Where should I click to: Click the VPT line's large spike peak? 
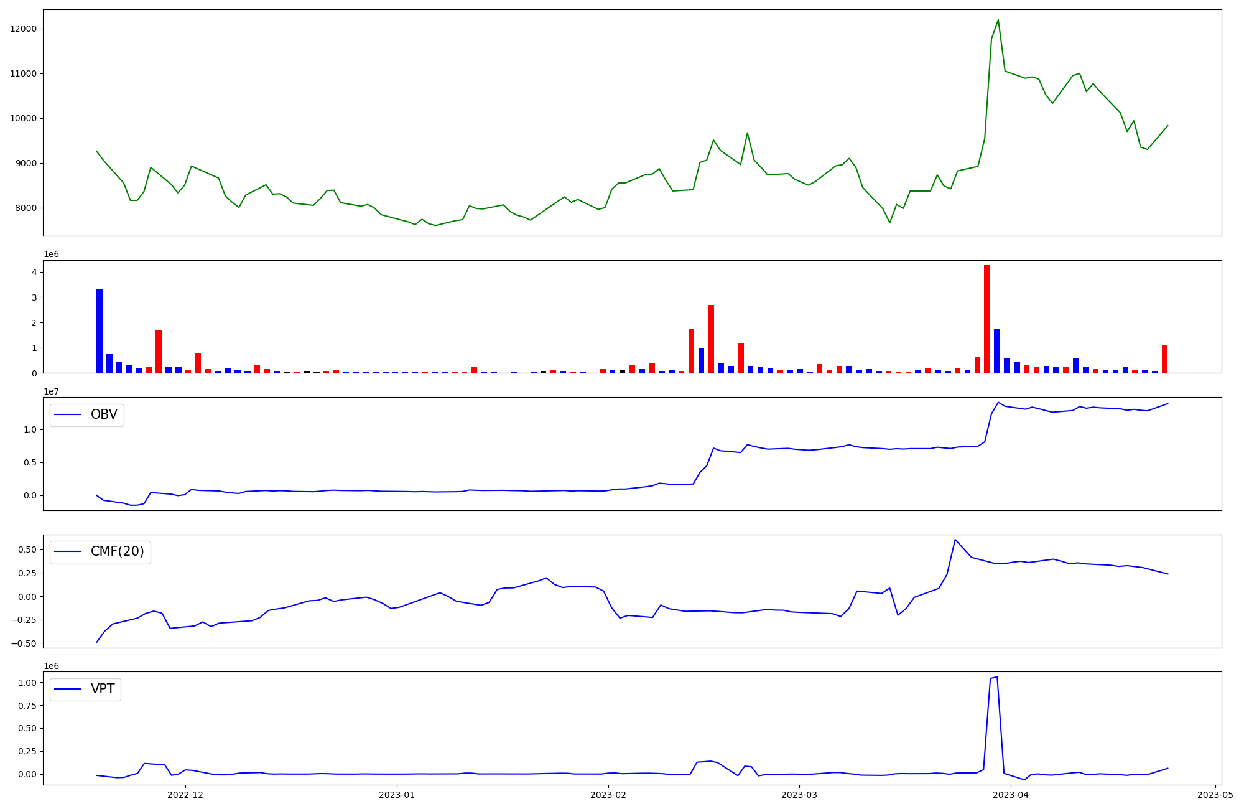996,678
